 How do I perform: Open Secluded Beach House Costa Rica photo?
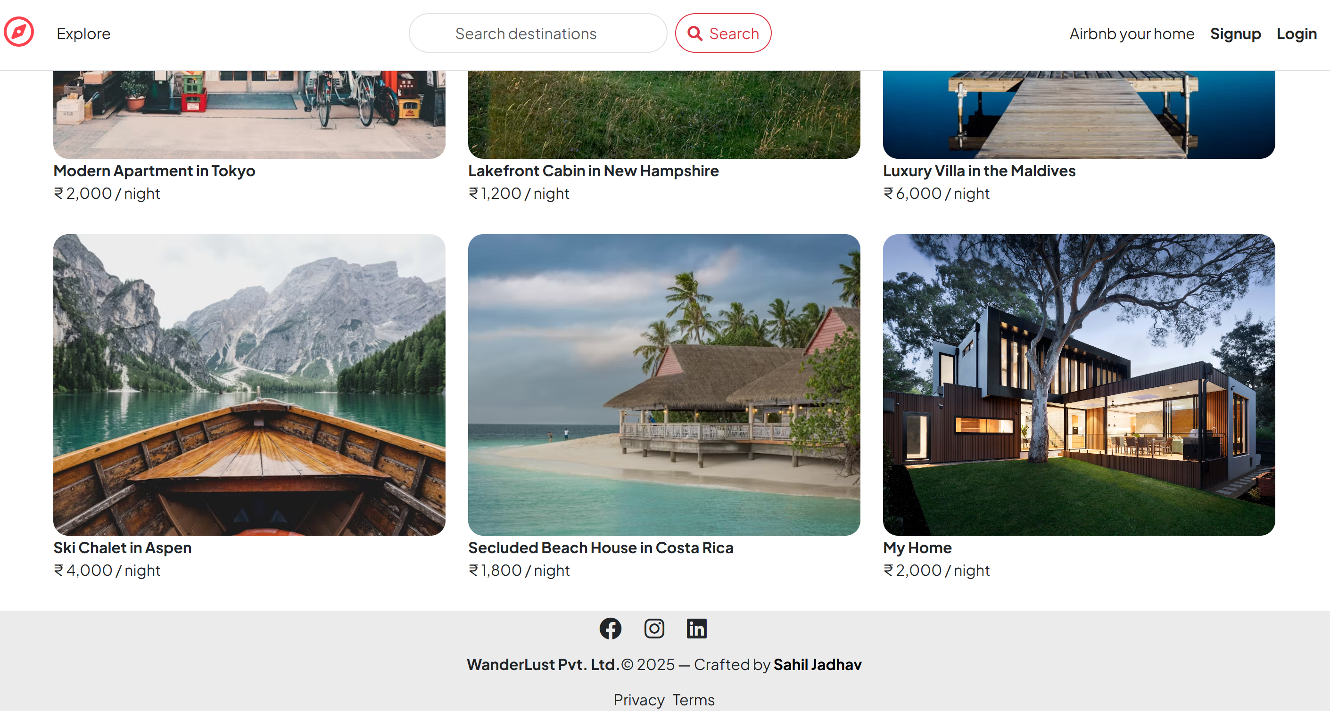[x=663, y=384]
